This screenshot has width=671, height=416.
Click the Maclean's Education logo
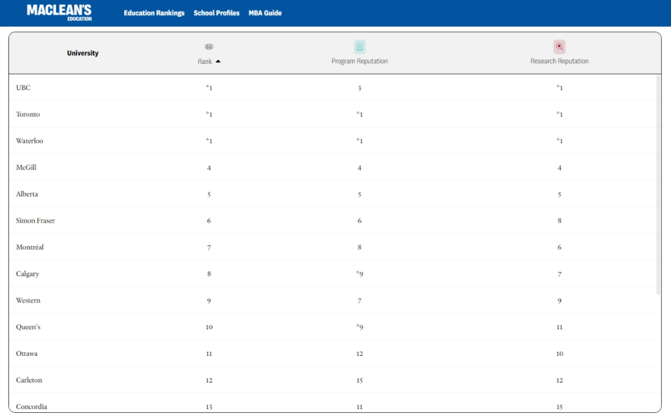pyautogui.click(x=59, y=12)
